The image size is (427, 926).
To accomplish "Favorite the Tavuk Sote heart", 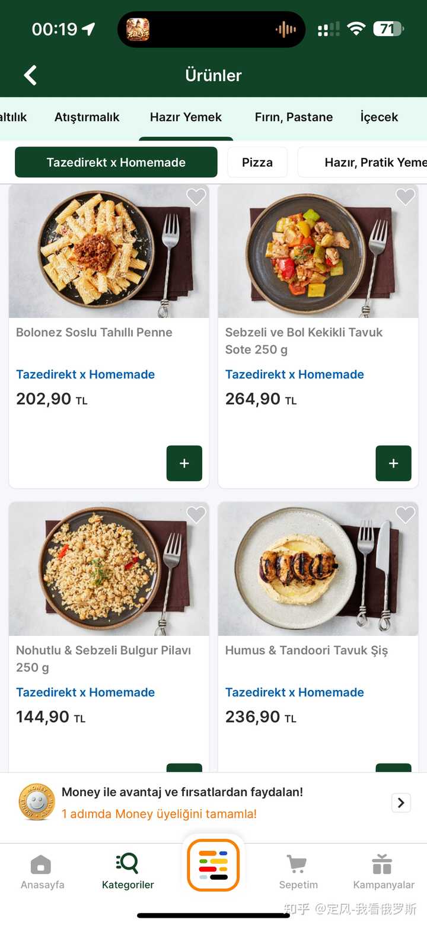I will [x=405, y=197].
